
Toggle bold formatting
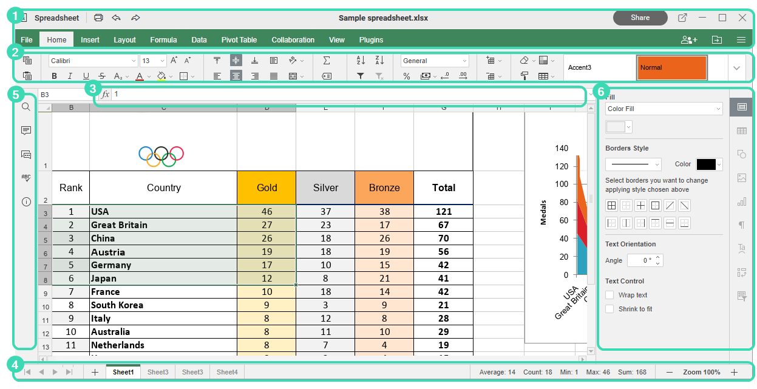55,76
